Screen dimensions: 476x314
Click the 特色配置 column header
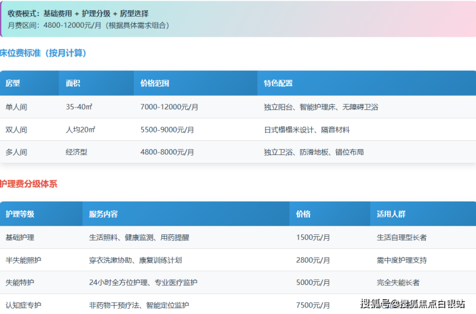point(278,83)
